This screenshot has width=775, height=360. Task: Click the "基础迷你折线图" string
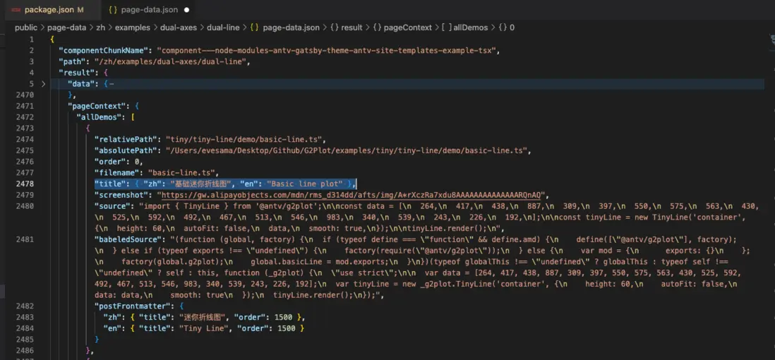[x=201, y=184]
